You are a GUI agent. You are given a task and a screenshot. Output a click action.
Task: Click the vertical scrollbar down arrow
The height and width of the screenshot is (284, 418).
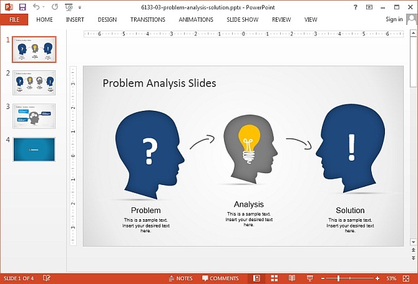point(413,242)
